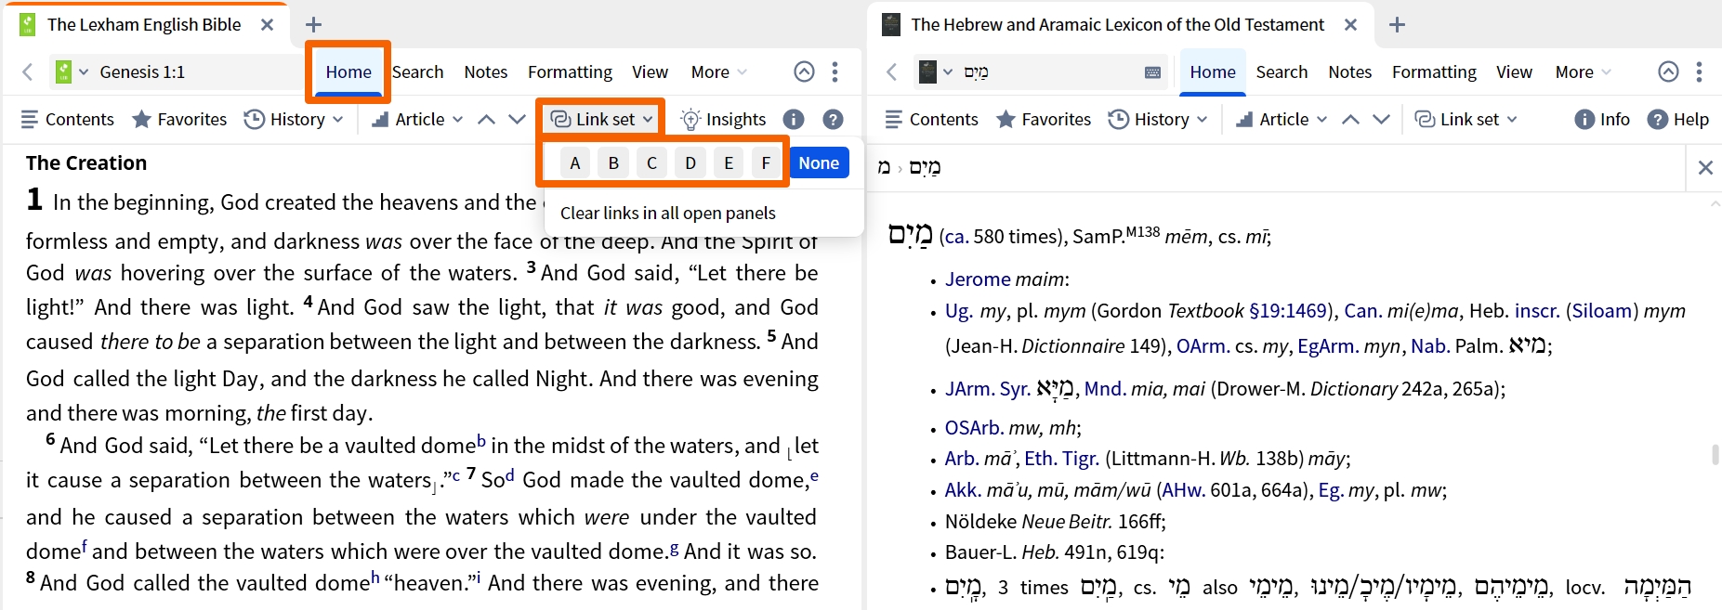Go to previous article in Bible panel
The height and width of the screenshot is (610, 1722).
point(486,119)
